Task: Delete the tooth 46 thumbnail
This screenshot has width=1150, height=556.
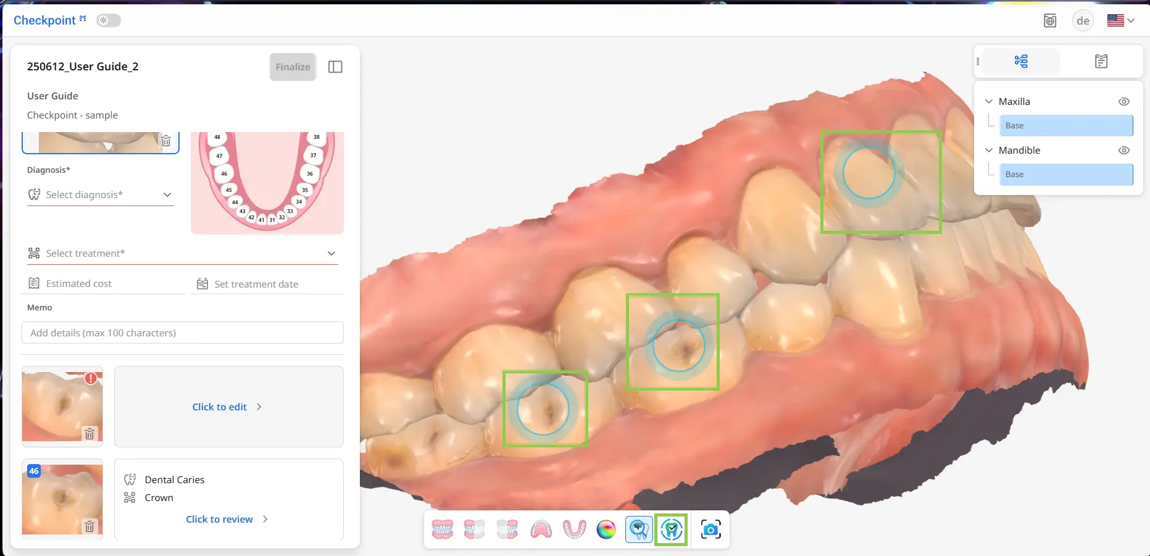Action: tap(90, 526)
